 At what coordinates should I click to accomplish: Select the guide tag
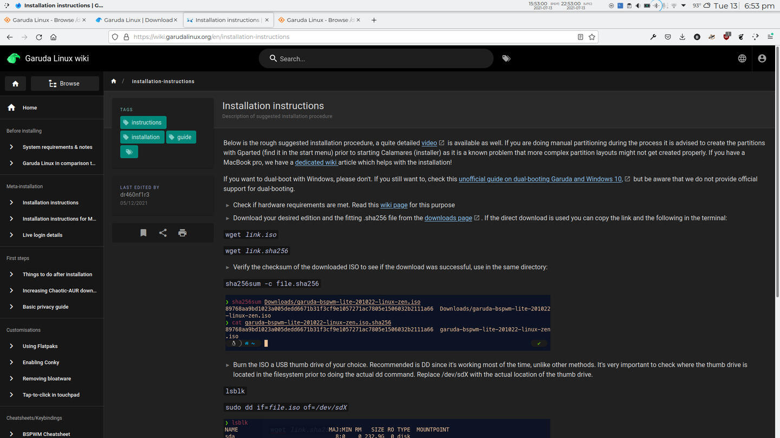click(181, 137)
